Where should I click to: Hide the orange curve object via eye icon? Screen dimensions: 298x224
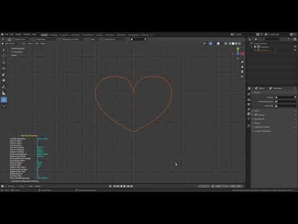coord(295,50)
